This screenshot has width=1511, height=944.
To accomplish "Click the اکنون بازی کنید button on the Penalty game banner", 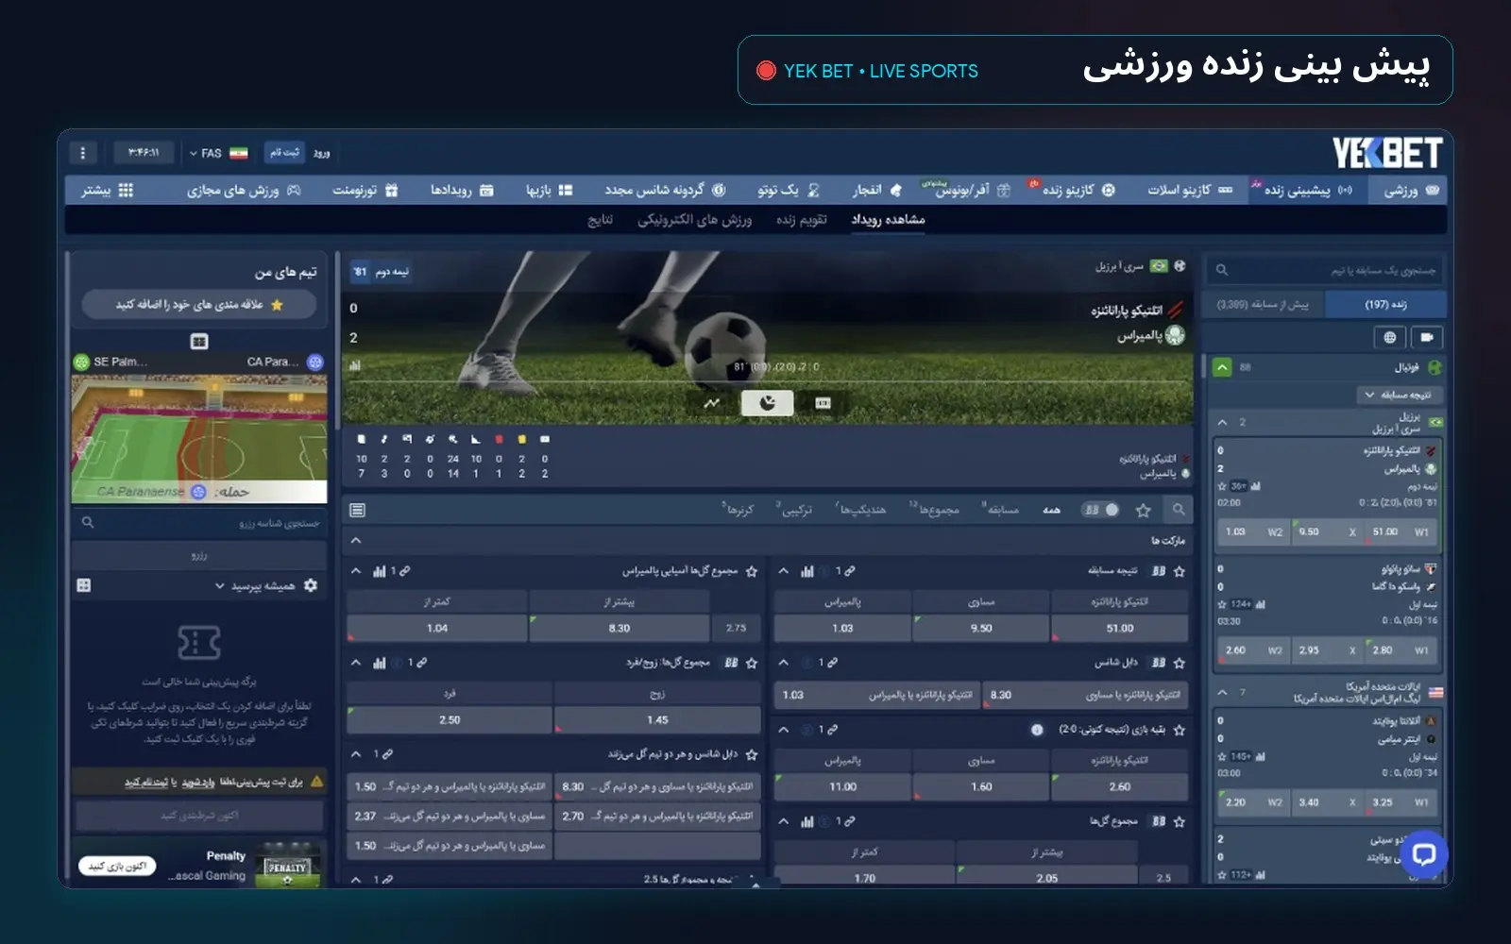I will click(x=118, y=866).
